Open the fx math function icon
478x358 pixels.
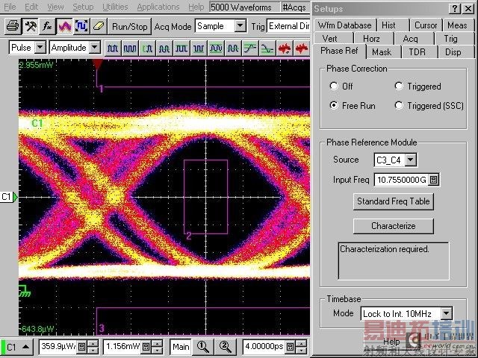(47, 26)
